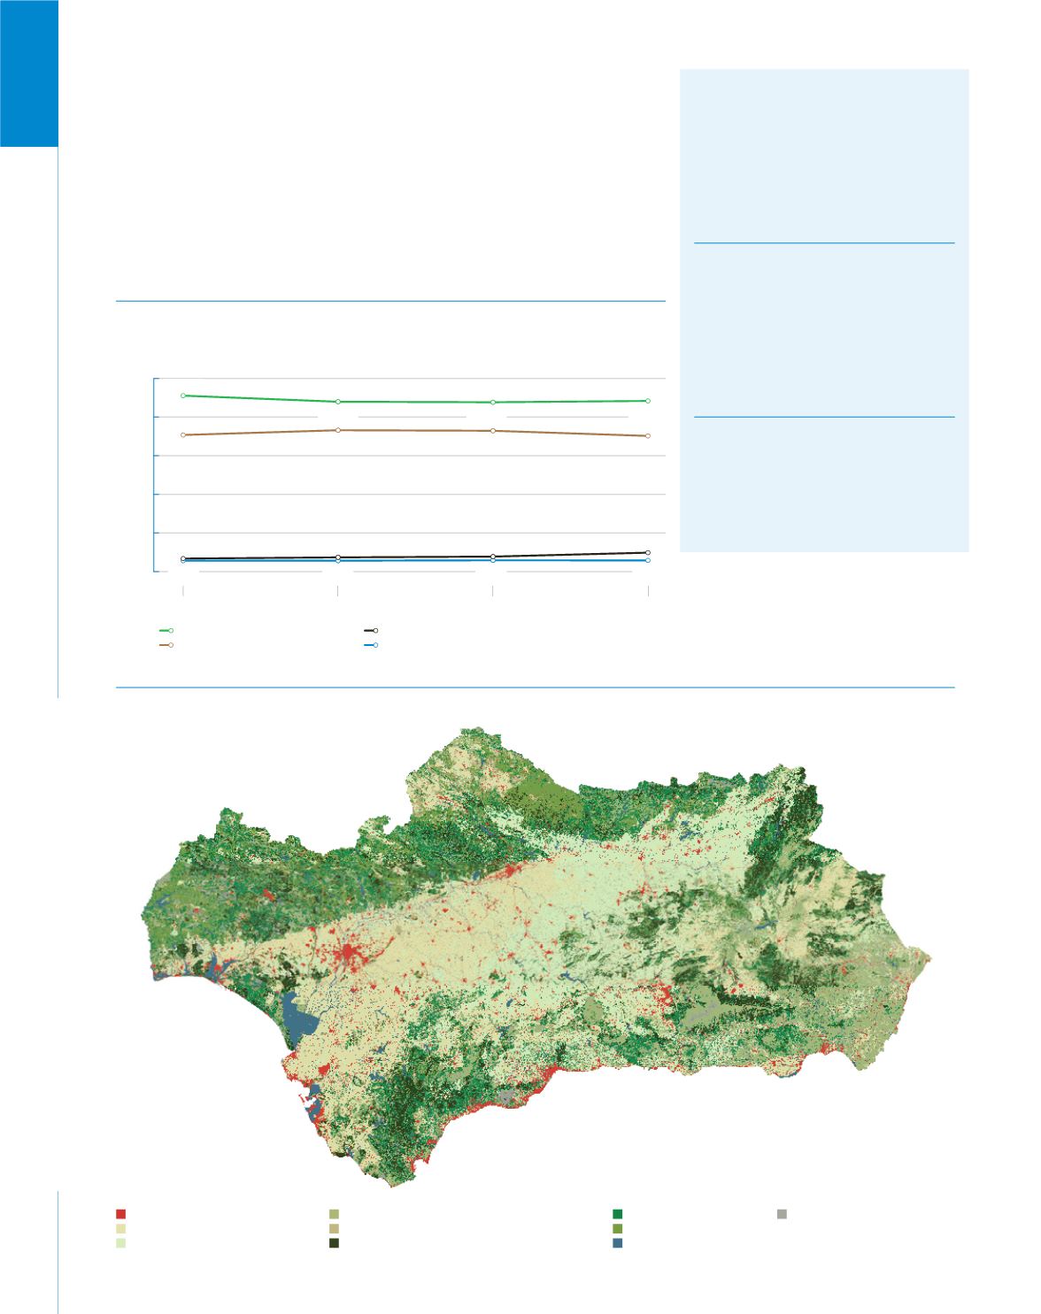Image resolution: width=1041 pixels, height=1314 pixels.
Task: Click the red map legend swatch
Action: [x=120, y=1214]
